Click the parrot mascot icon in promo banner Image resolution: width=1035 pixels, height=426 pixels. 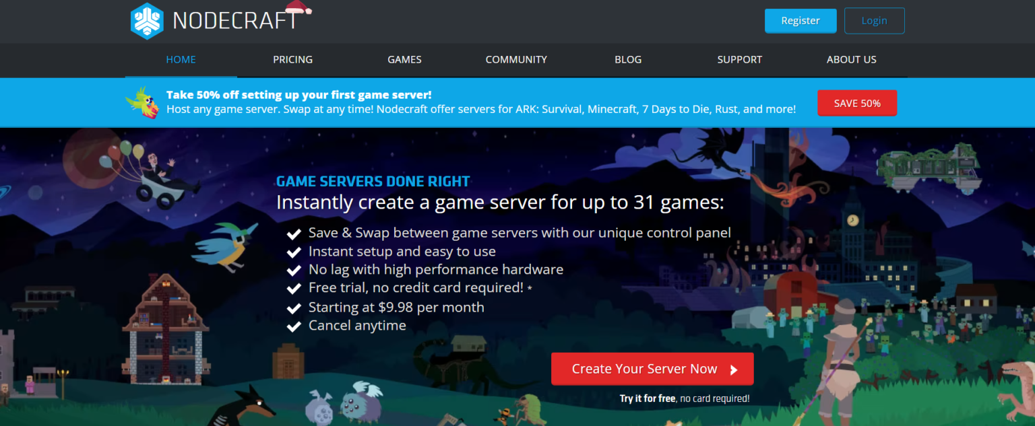coord(143,102)
